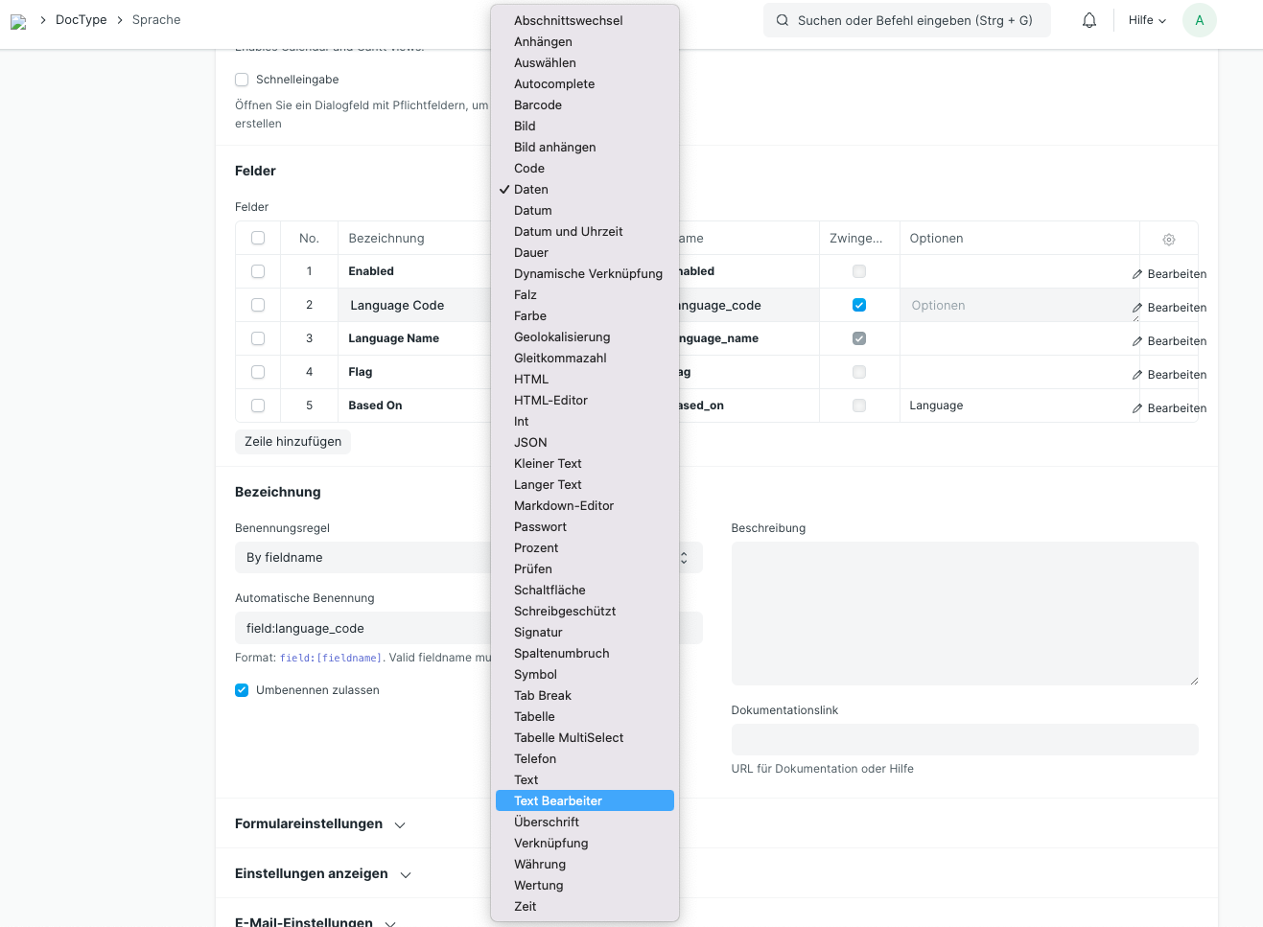Select Tabelle MultiSelect option
This screenshot has height=927, width=1263.
pos(585,737)
